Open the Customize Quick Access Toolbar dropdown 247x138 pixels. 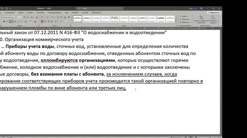click(x=10, y=8)
